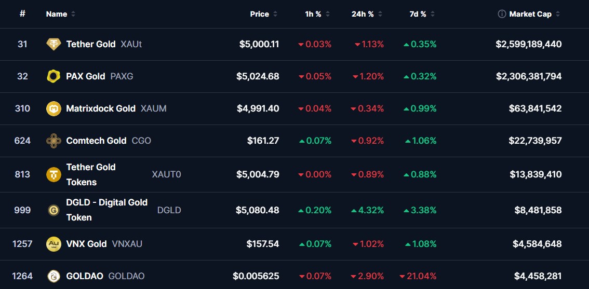589x289 pixels.
Task: Click the PAX Gold coin icon
Action: coord(53,76)
